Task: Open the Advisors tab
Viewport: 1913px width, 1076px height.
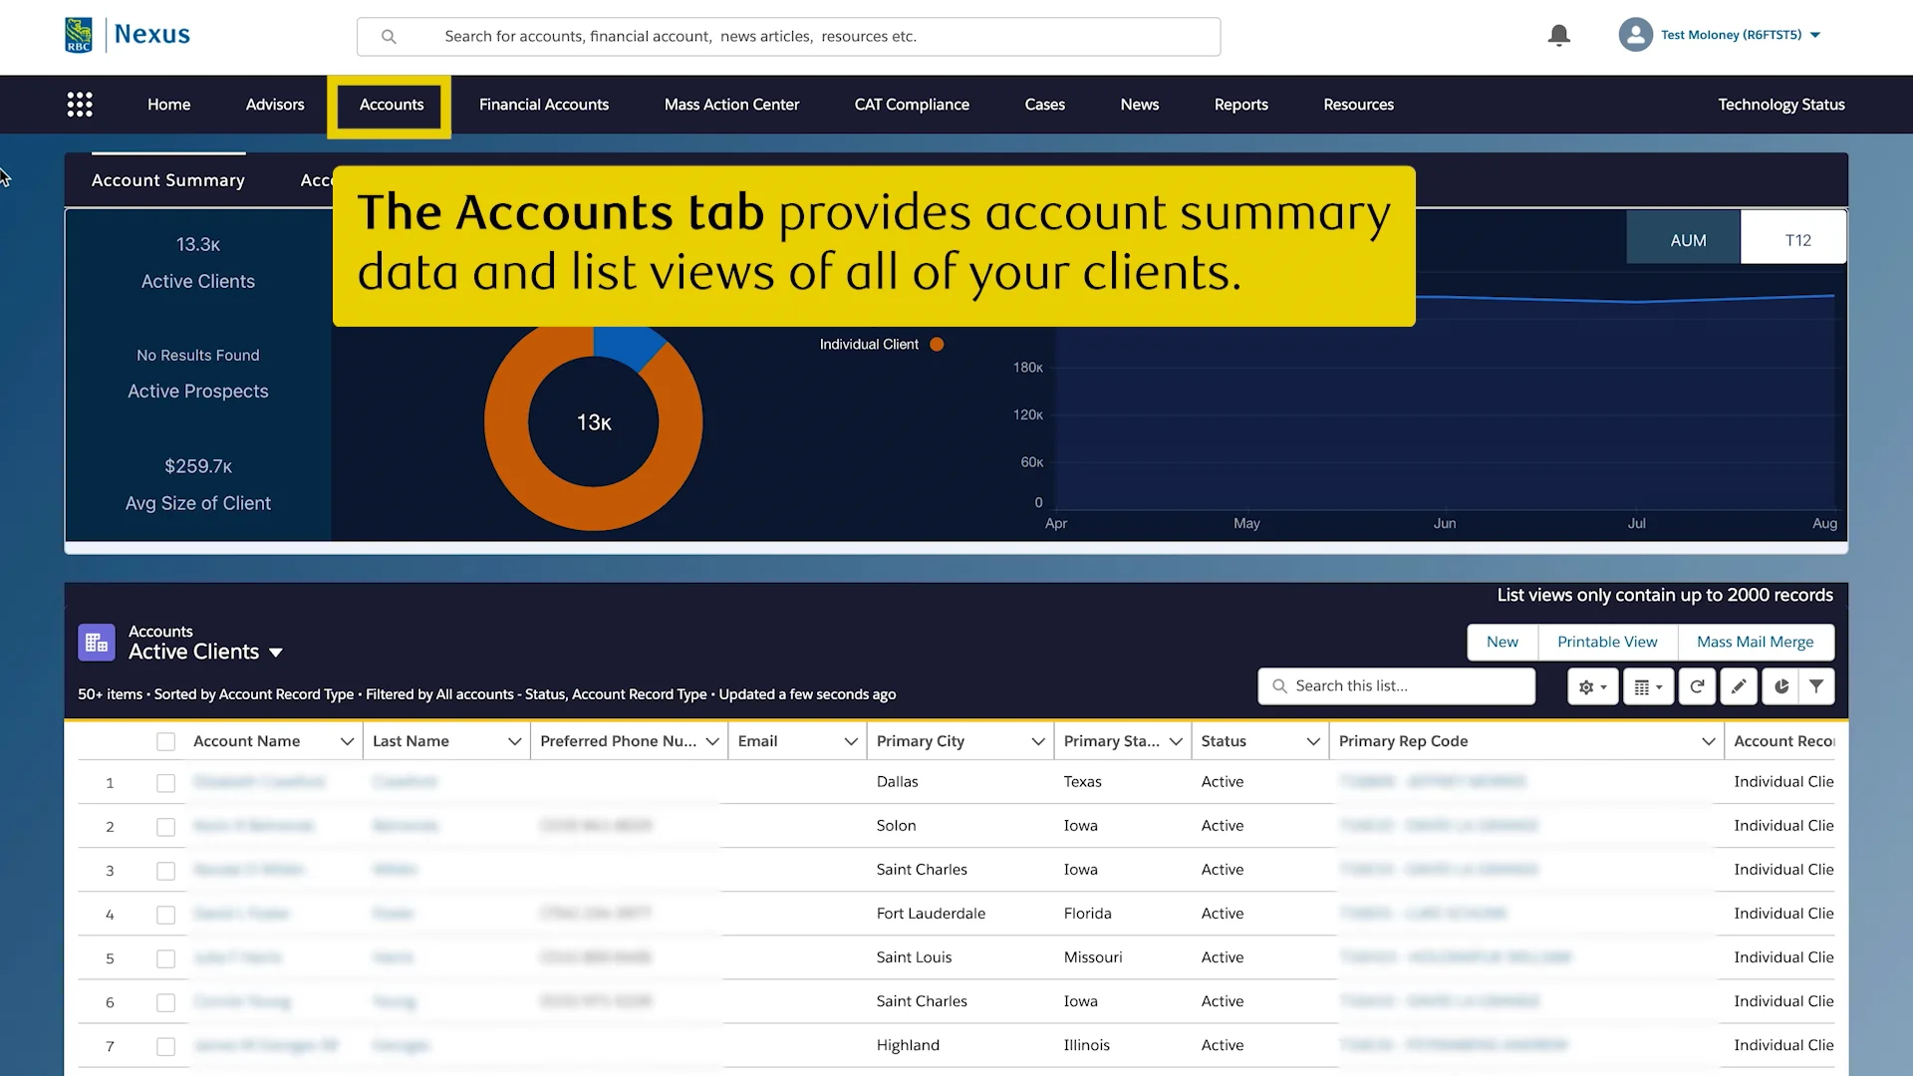Action: [x=275, y=105]
